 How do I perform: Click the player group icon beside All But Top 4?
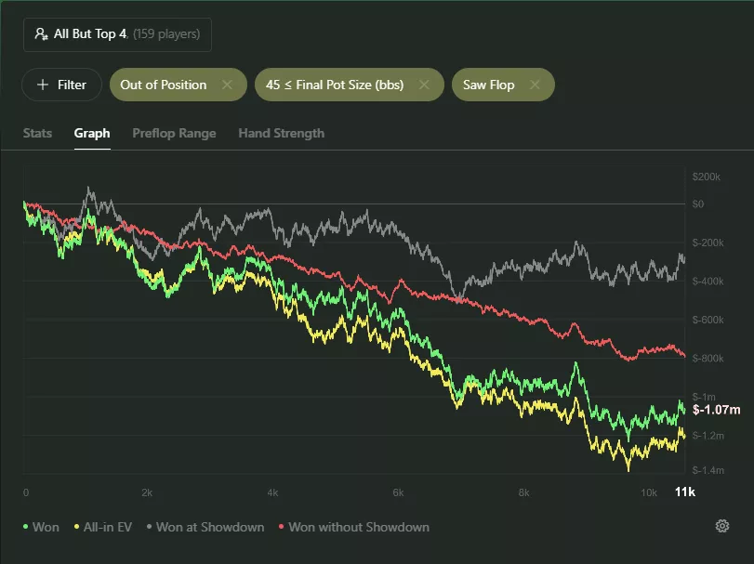click(x=41, y=34)
